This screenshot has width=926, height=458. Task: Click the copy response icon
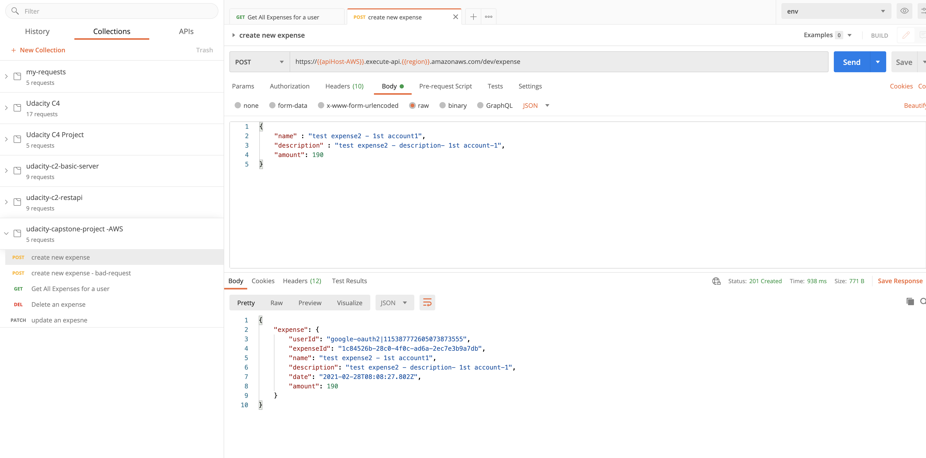pyautogui.click(x=910, y=302)
